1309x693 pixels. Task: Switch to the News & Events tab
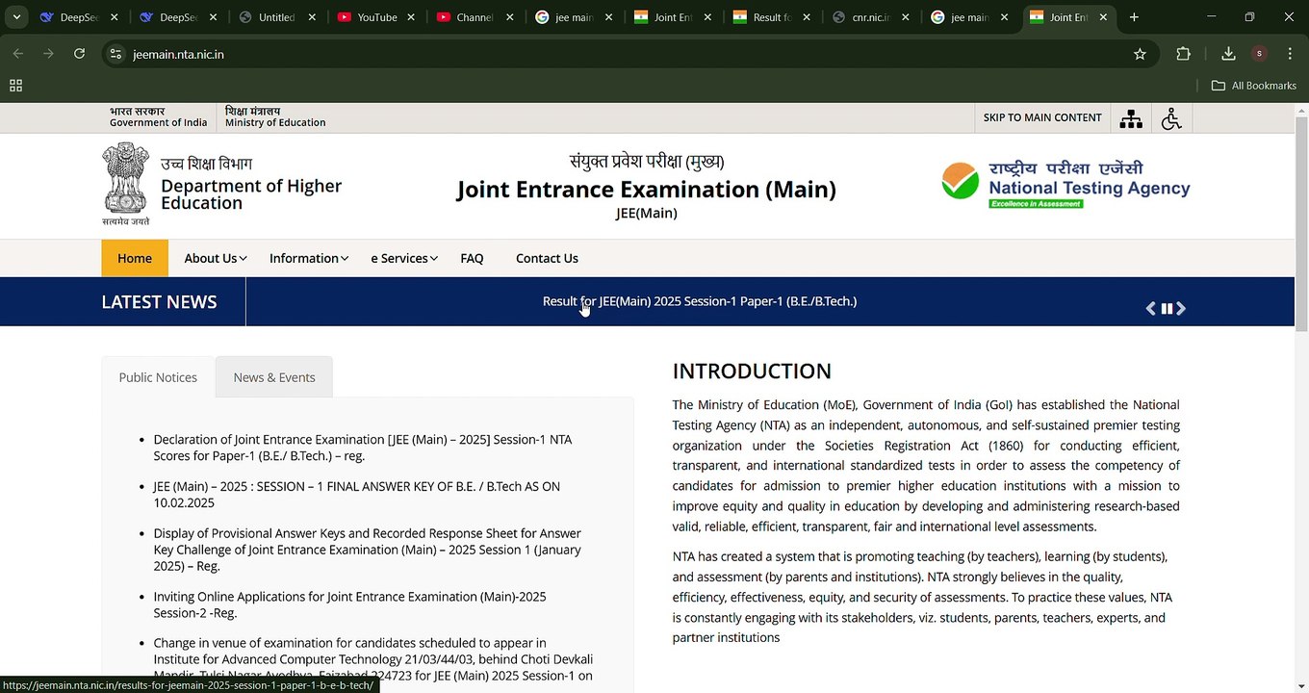coord(274,377)
